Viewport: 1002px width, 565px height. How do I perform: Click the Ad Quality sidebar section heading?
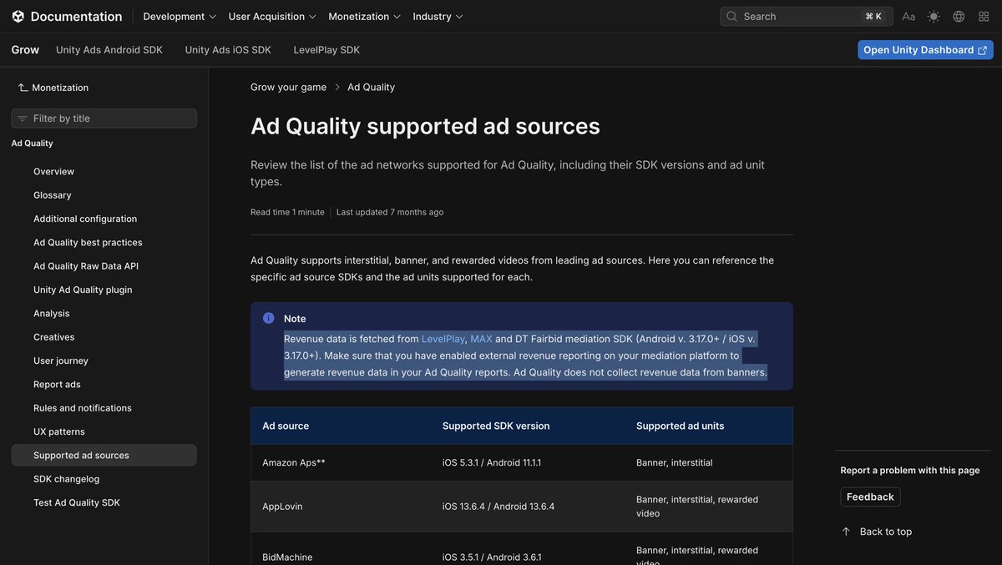point(32,144)
